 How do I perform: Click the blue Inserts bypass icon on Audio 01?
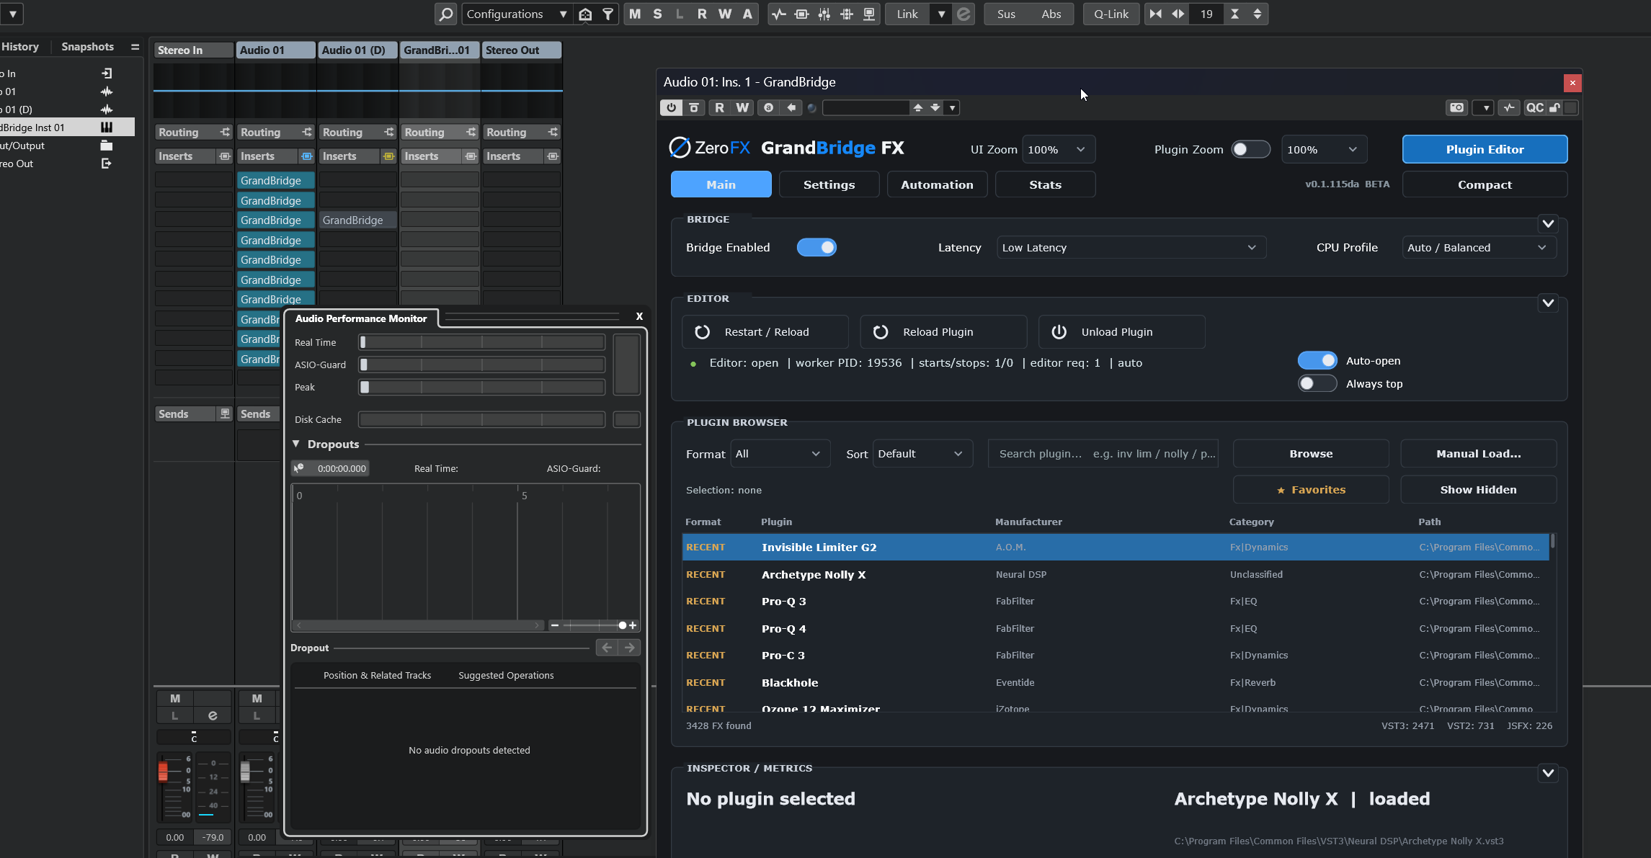[x=307, y=156]
